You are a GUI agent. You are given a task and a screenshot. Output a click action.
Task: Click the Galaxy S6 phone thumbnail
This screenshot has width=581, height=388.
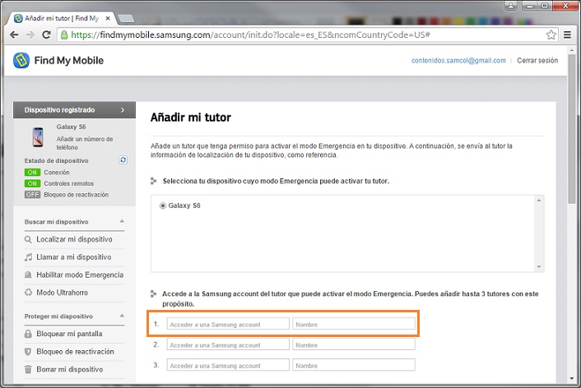click(x=38, y=137)
